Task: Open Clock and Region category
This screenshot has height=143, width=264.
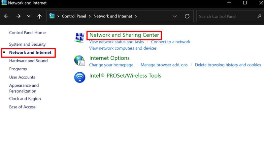Action: [x=25, y=99]
